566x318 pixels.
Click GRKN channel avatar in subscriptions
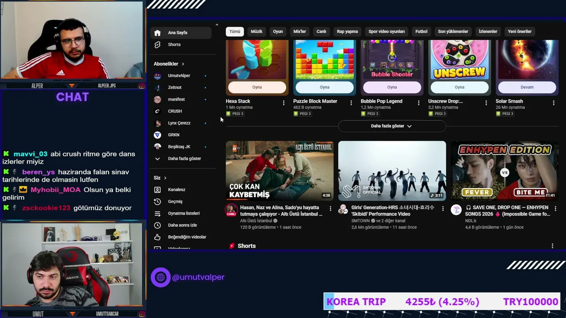click(x=157, y=135)
